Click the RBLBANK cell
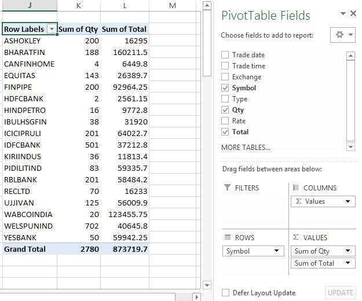The width and height of the screenshot is (362, 301). click(30, 179)
